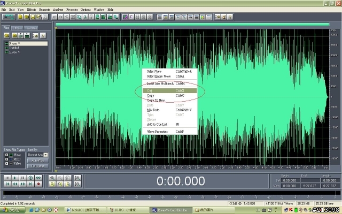Click the Save floppy icon in the toolbar
Screen dimensions: 342x214
pyautogui.click(x=33, y=17)
